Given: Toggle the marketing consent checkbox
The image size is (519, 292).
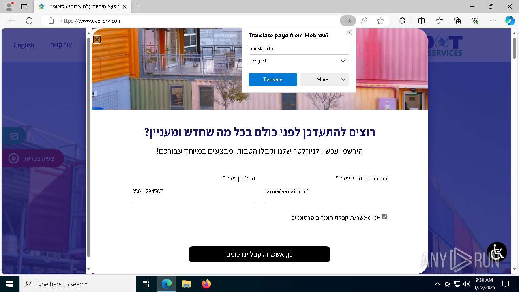Looking at the screenshot, I should pyautogui.click(x=384, y=217).
